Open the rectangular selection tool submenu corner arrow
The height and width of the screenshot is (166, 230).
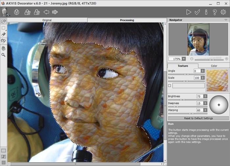[x=6, y=30]
